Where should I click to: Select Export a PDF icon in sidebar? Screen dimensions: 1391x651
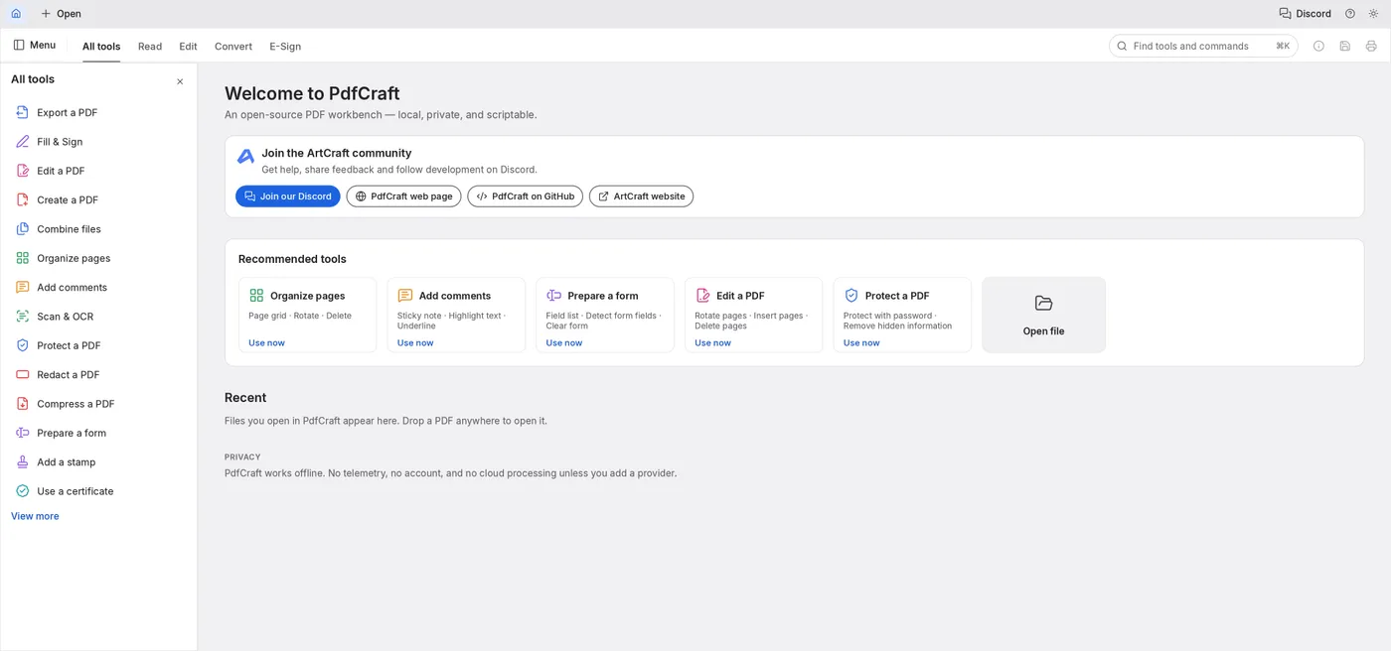(x=23, y=112)
